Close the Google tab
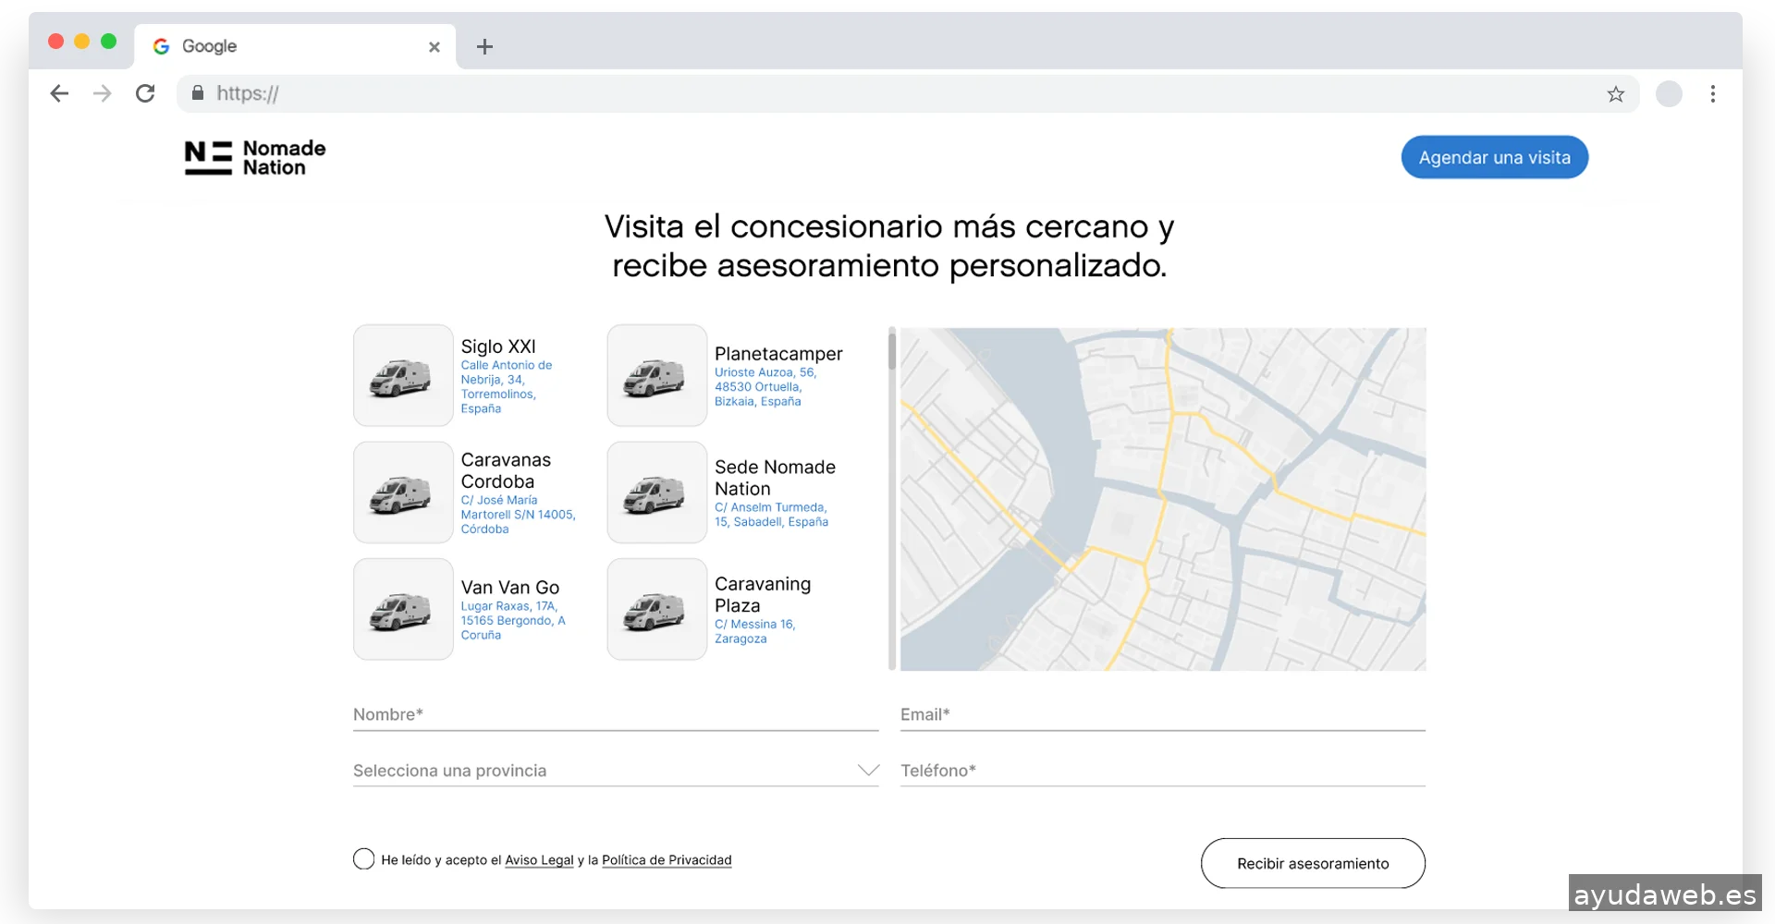1775x924 pixels. [435, 47]
